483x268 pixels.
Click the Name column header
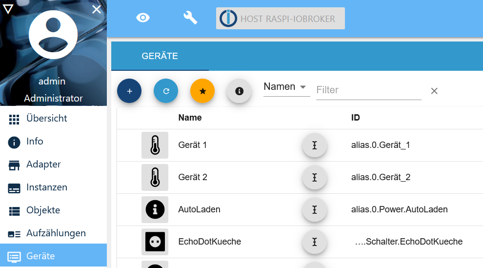(x=190, y=118)
